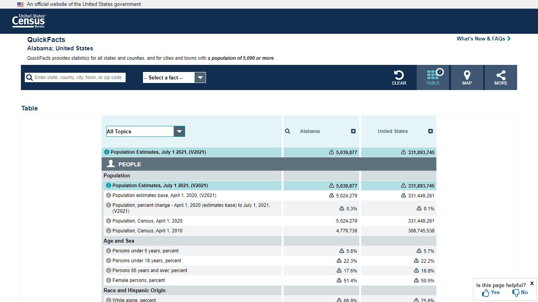Open the MORE share menu

pyautogui.click(x=501, y=77)
